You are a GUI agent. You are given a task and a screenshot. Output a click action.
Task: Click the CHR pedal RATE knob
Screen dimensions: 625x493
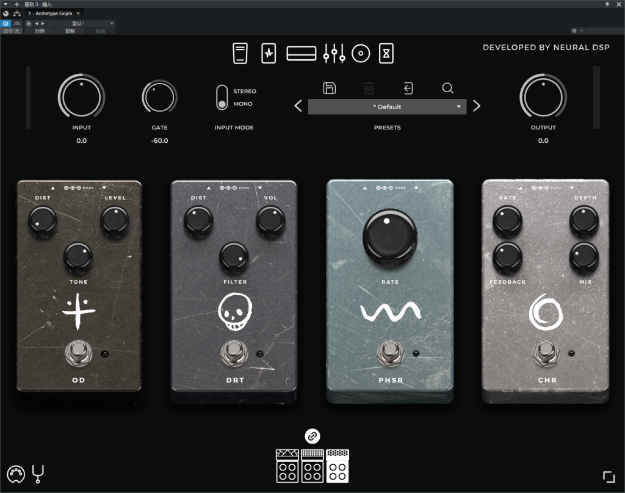507,220
